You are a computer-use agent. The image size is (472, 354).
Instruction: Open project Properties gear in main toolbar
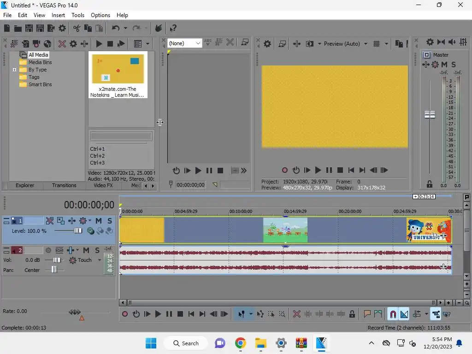tap(62, 28)
